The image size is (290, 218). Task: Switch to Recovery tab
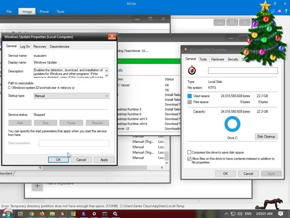(40, 47)
